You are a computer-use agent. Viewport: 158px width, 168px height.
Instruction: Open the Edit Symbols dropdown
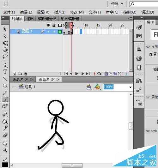98,87
